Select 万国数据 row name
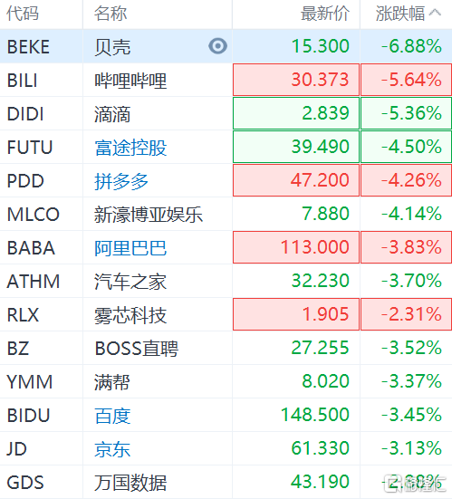The image size is (452, 499). (x=130, y=483)
